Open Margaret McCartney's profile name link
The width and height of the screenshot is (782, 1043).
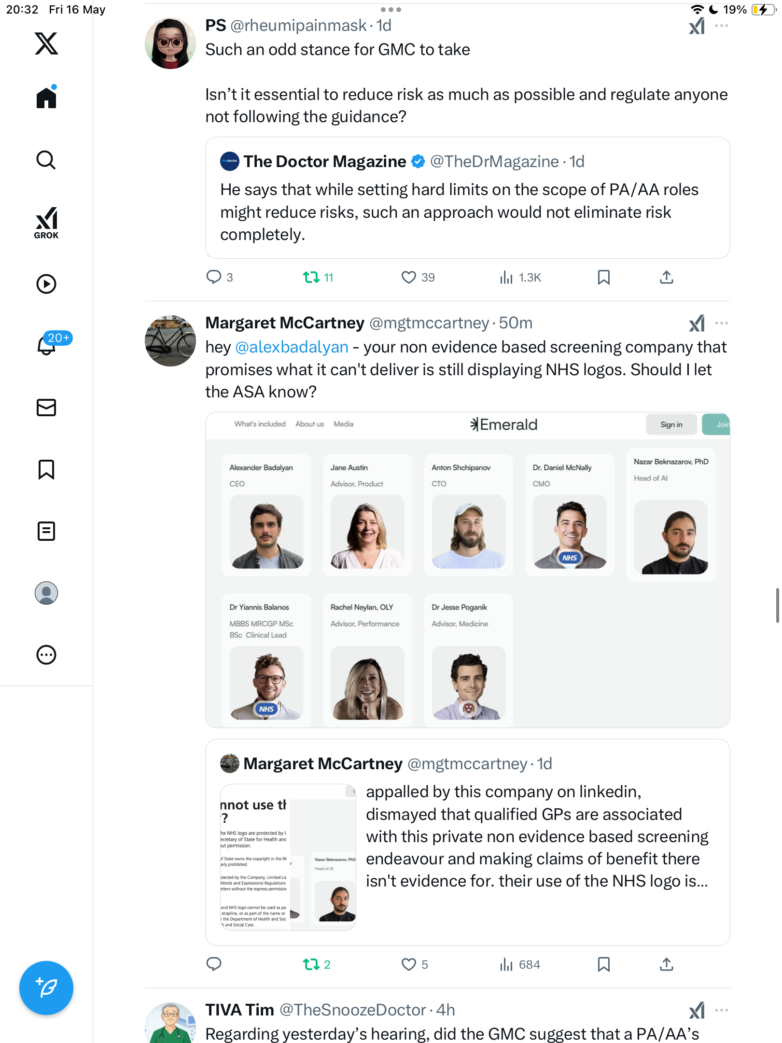point(285,323)
